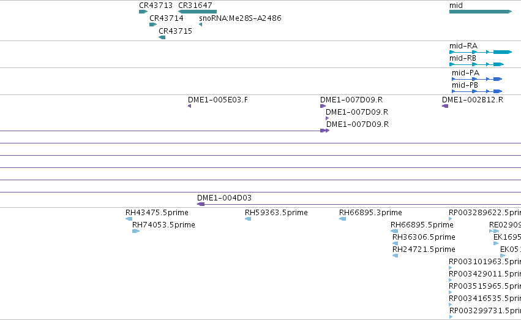The image size is (521, 320).
Task: Click the snoRNA:Me28S-A2486 feature arrow
Action: (200, 25)
